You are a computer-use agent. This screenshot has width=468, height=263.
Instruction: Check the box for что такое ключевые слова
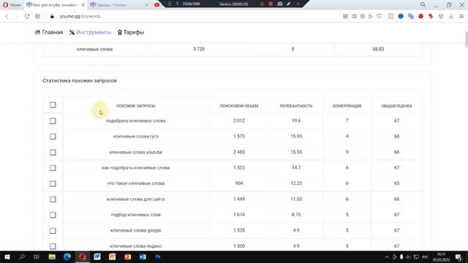[x=53, y=183]
